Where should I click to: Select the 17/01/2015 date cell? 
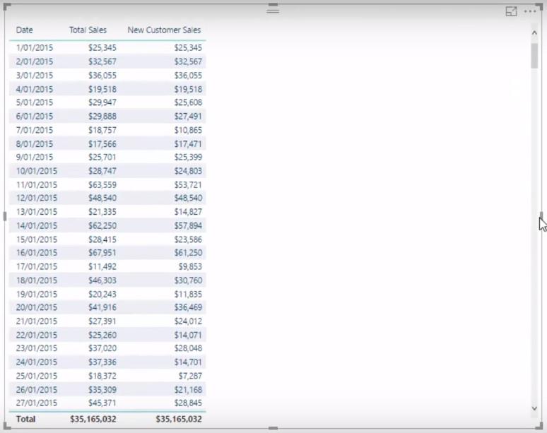[37, 266]
